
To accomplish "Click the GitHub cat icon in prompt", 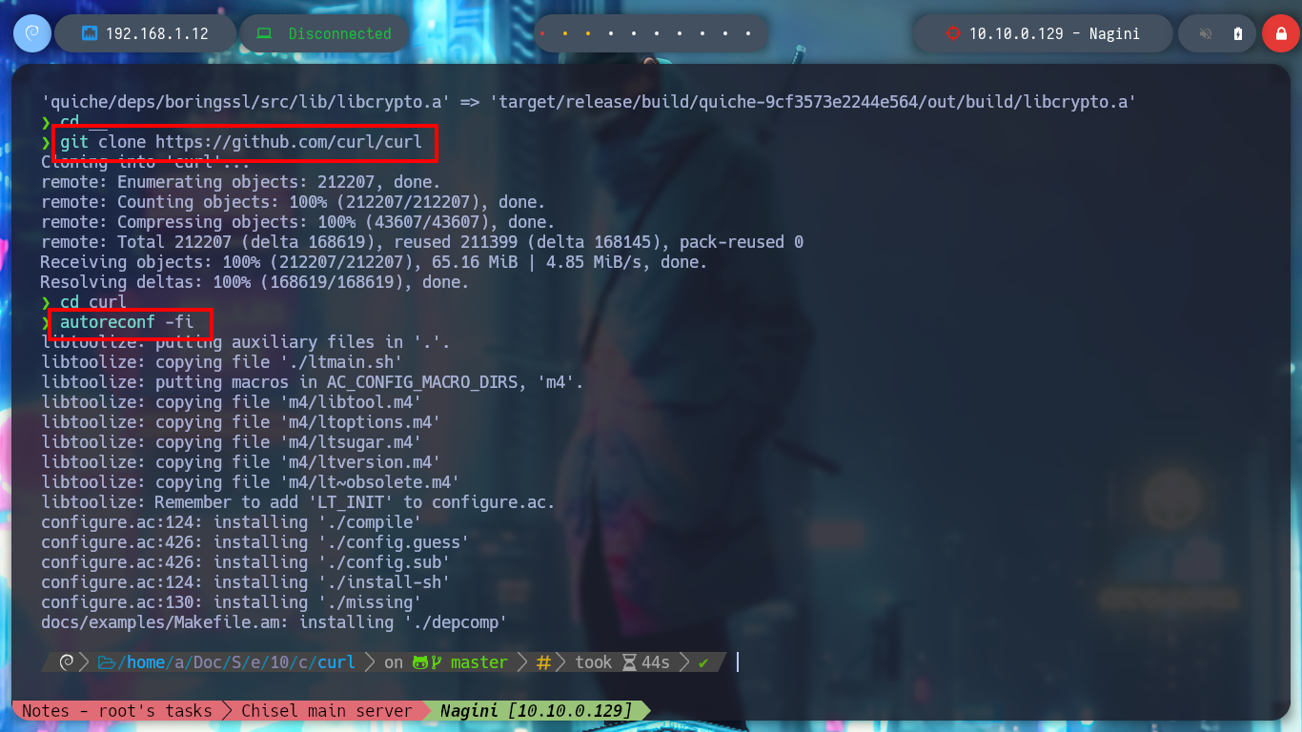I will tap(421, 661).
